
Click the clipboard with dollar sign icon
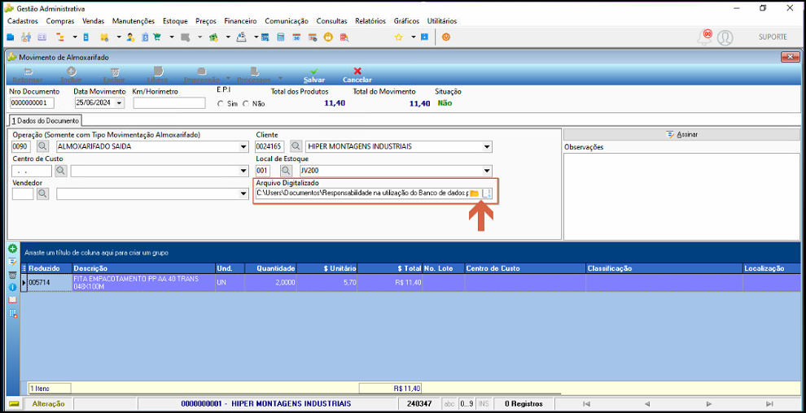(146, 37)
